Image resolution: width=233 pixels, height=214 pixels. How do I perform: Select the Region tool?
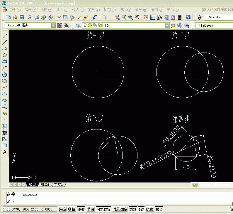coord(5,139)
